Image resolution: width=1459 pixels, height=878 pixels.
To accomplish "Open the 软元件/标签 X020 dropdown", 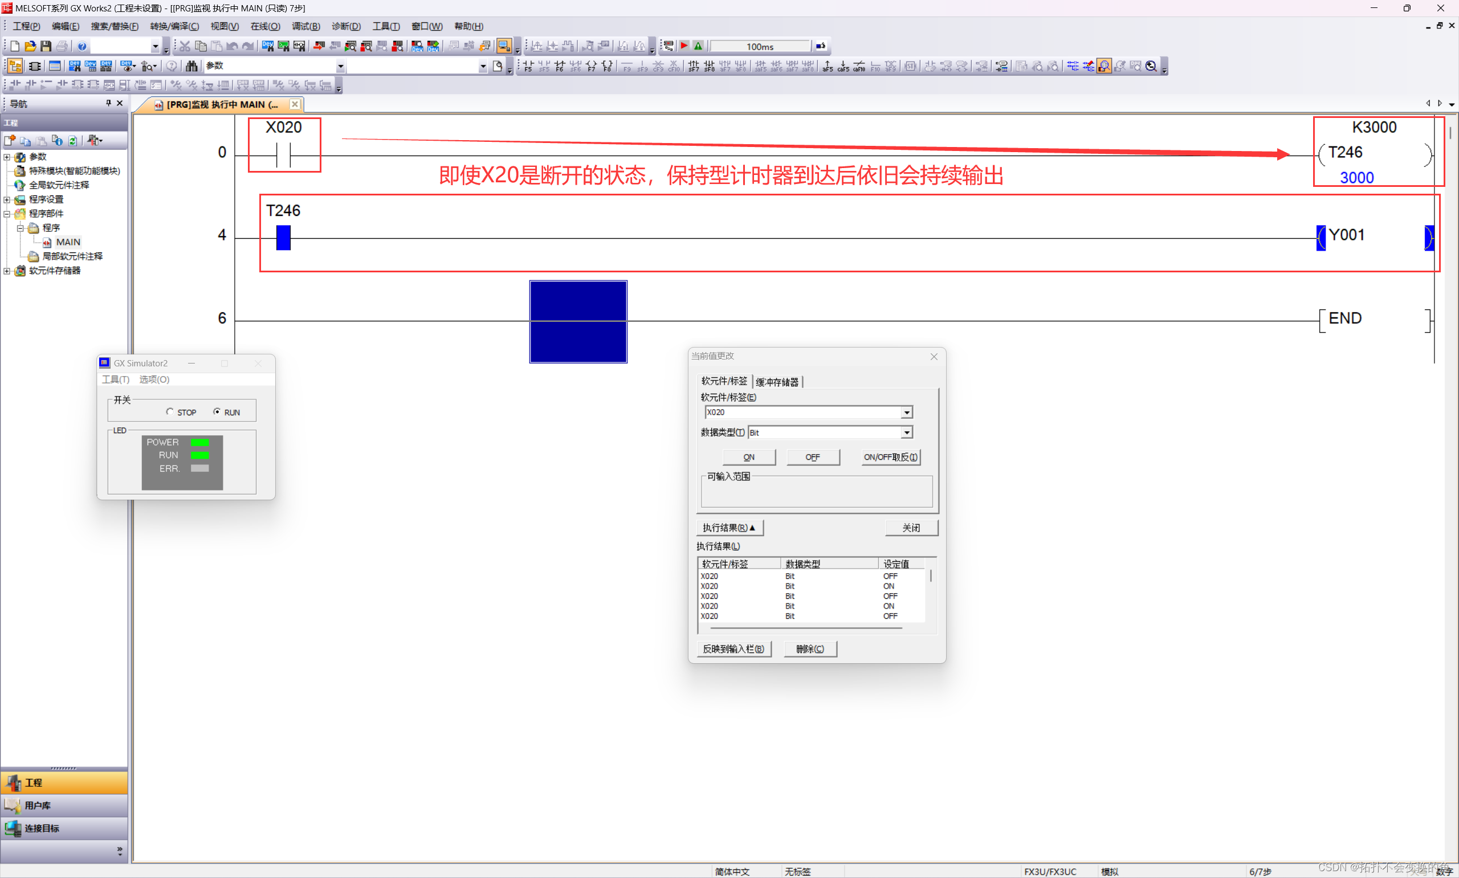I will coord(906,413).
